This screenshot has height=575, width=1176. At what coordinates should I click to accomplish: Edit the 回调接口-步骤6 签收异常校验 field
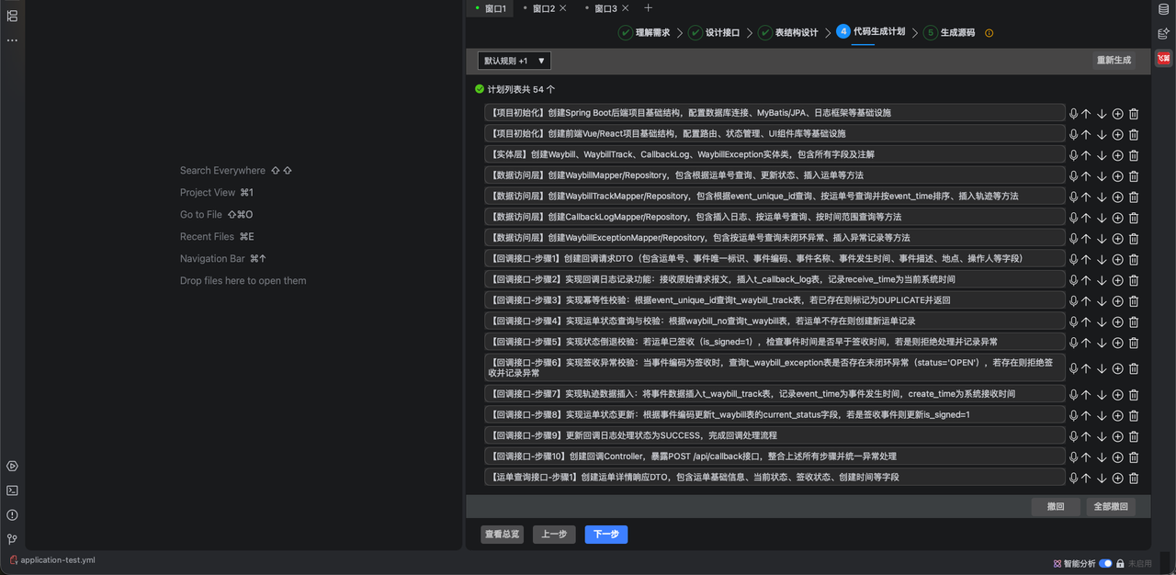(x=775, y=367)
